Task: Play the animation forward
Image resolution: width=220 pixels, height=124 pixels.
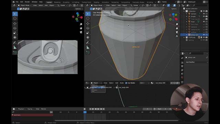Action: (x=98, y=109)
